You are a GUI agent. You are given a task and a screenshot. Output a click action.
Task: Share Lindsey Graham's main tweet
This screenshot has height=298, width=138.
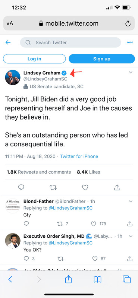117,188
